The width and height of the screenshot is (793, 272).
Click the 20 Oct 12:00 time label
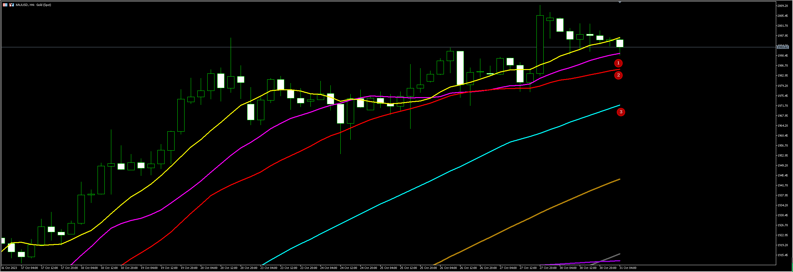click(x=229, y=268)
